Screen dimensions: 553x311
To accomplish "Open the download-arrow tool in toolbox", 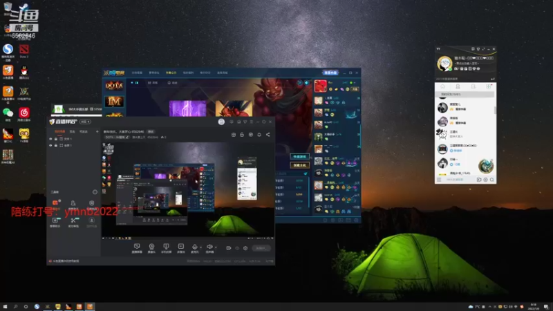I will pos(92,220).
